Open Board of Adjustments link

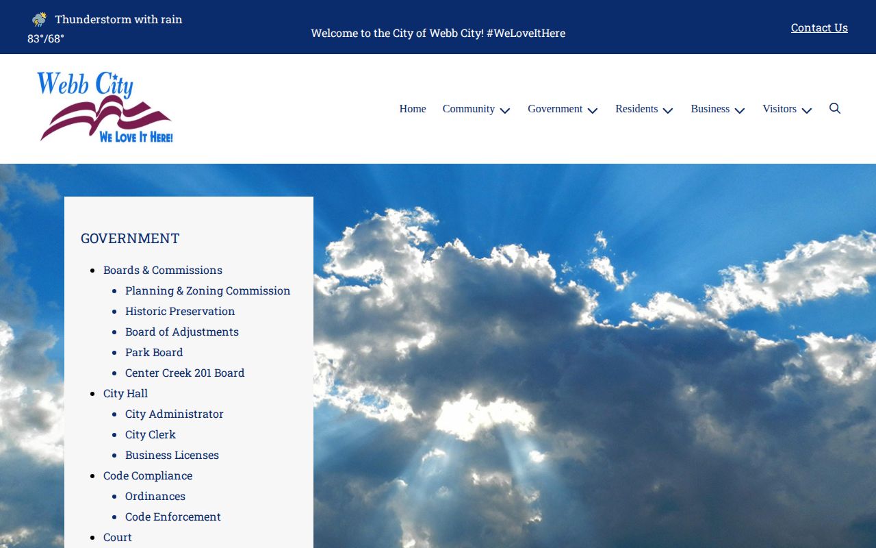(x=182, y=332)
